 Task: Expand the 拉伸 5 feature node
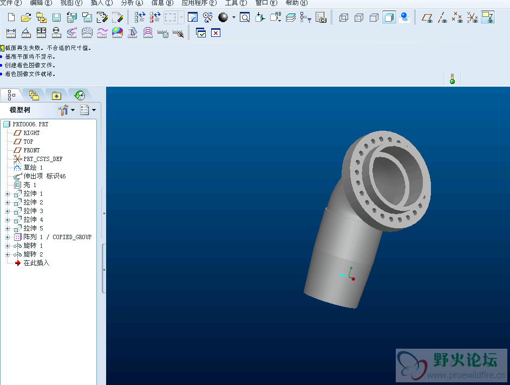pos(8,228)
